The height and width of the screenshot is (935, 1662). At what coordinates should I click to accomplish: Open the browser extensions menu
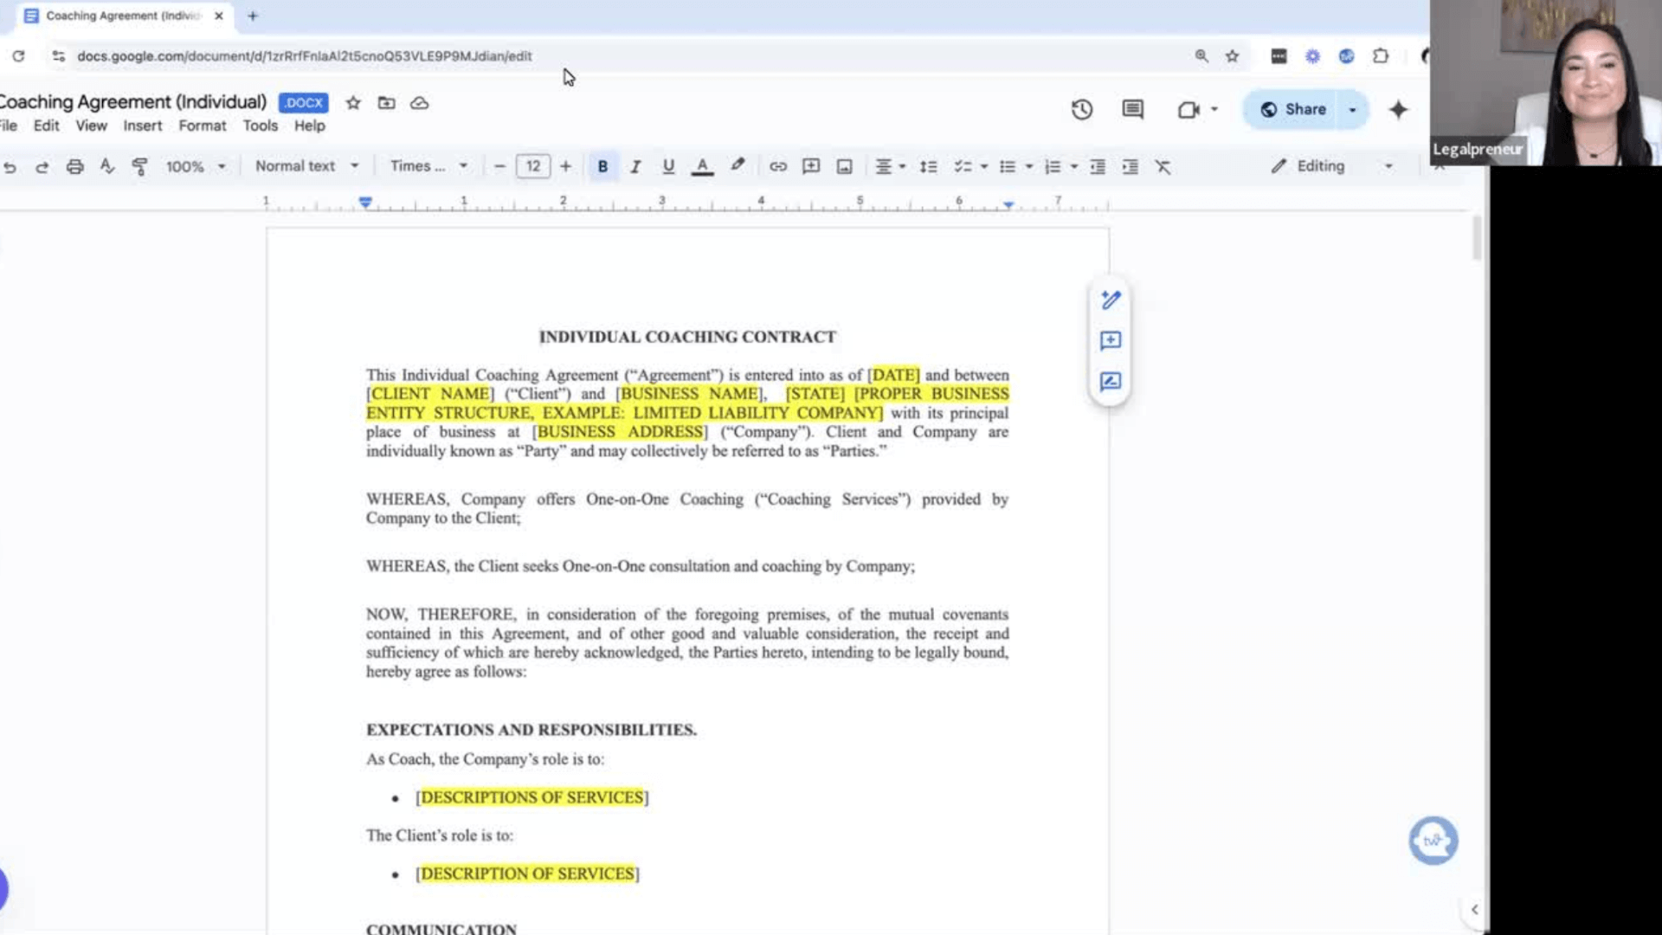point(1381,56)
